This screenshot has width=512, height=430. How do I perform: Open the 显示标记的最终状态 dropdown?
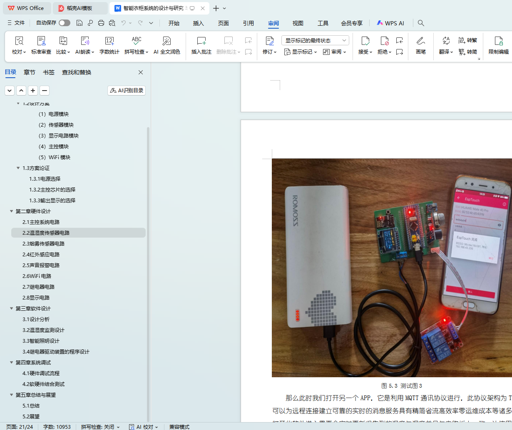pos(315,40)
